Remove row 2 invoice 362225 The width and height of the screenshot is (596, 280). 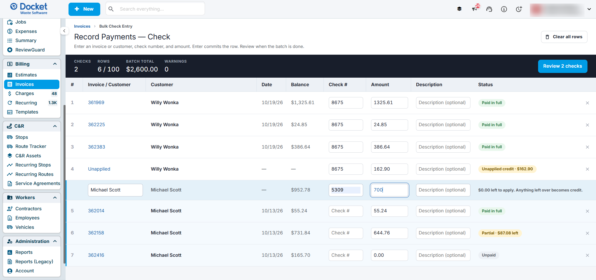(587, 125)
